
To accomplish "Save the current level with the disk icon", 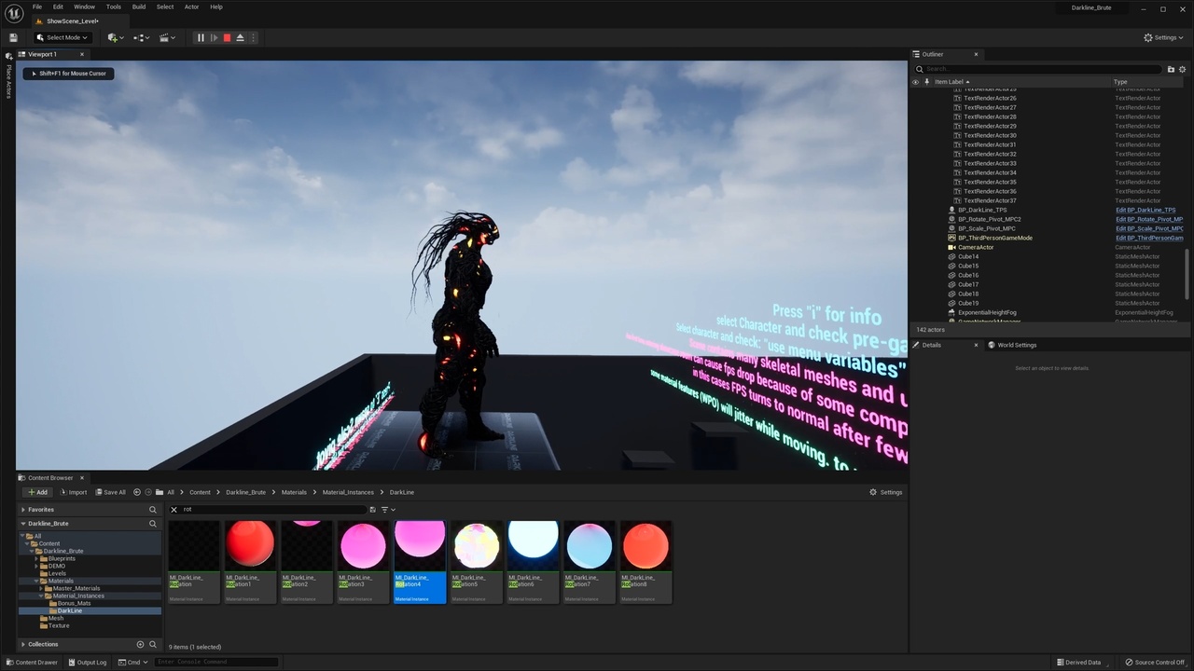I will click(13, 37).
